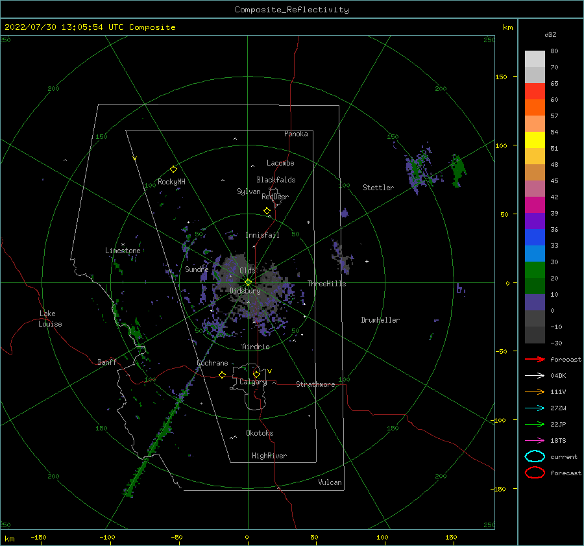The width and height of the screenshot is (584, 546).
Task: Click the asterisk marker above Limestone
Action: click(x=123, y=245)
